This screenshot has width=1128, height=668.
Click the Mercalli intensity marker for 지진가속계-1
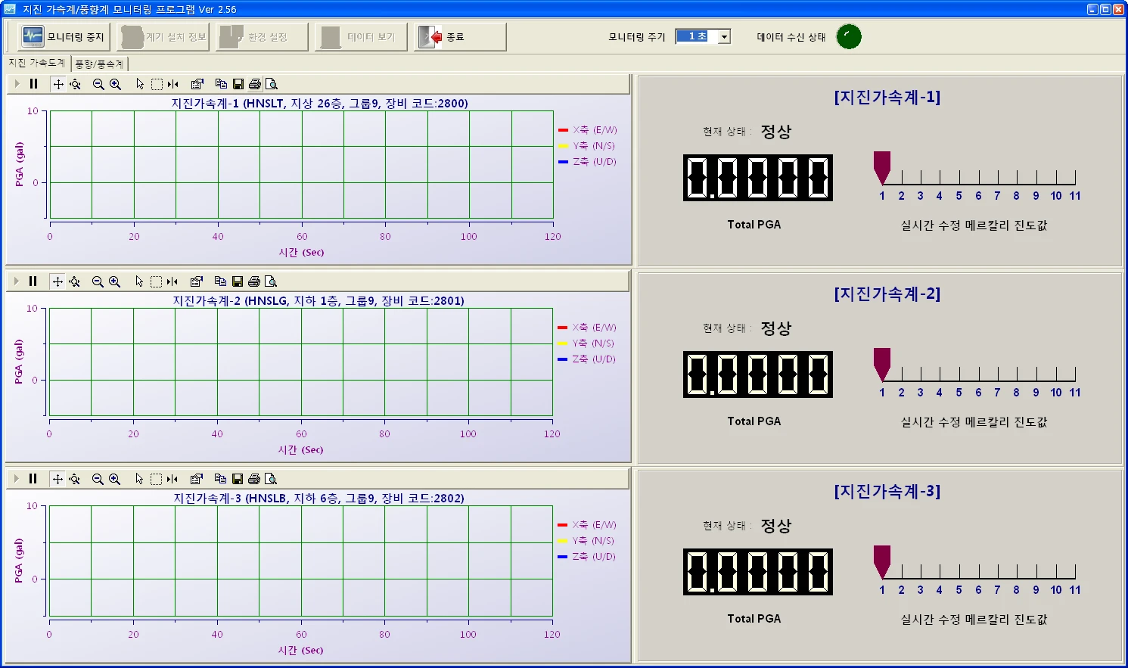882,168
